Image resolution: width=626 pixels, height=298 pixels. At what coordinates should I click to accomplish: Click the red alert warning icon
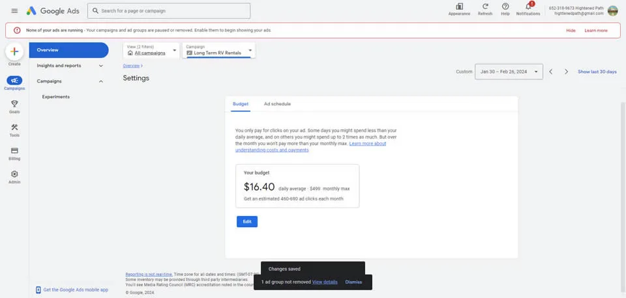[17, 31]
